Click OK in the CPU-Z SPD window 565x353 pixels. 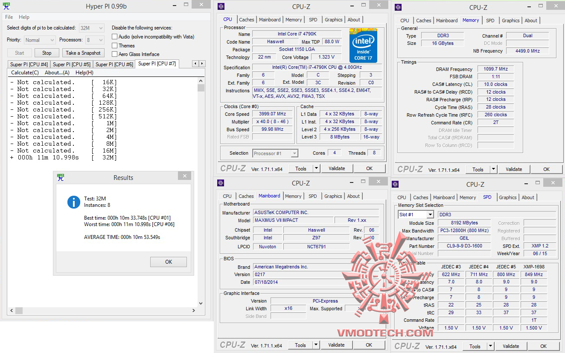point(543,346)
